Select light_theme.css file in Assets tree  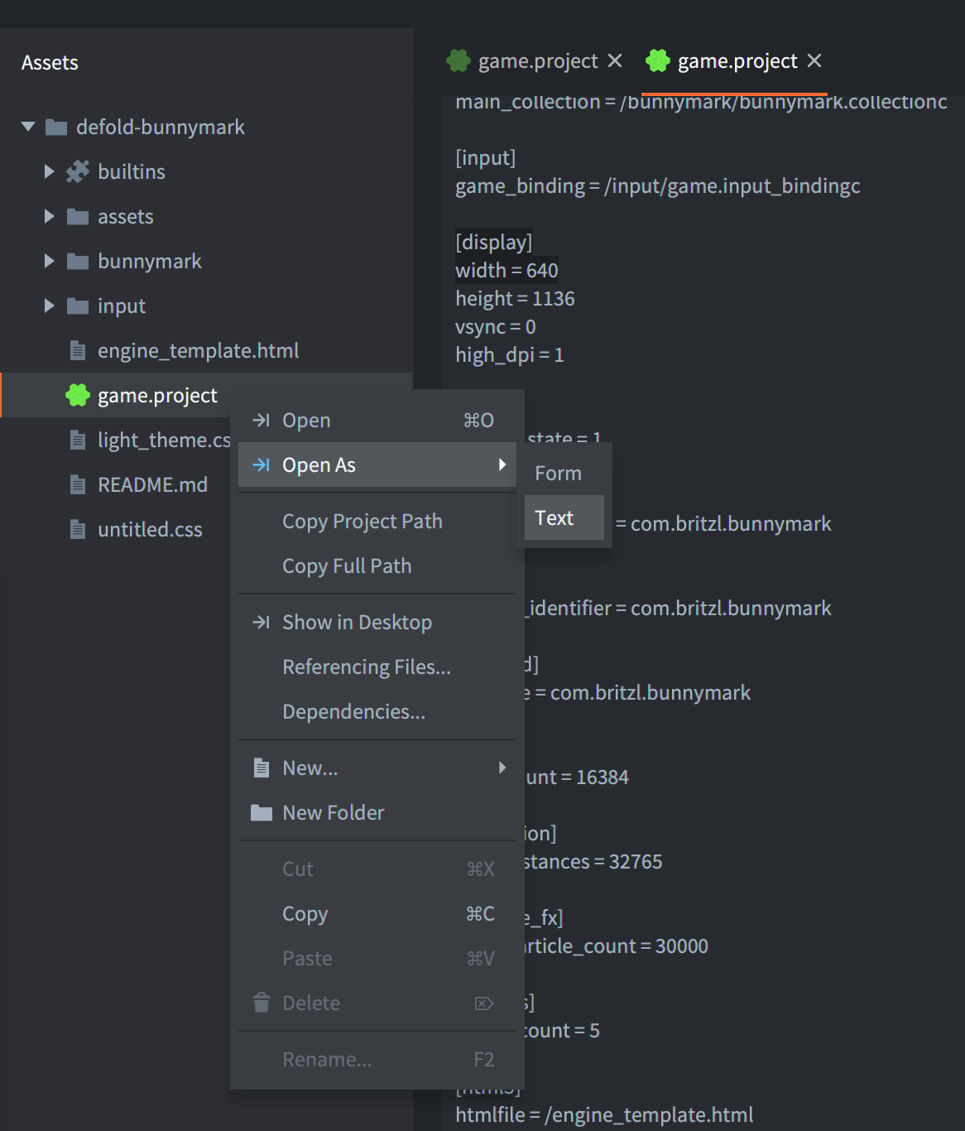[162, 440]
